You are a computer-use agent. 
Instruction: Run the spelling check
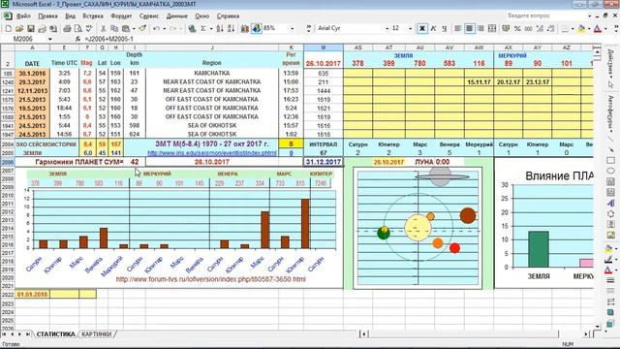(x=89, y=28)
